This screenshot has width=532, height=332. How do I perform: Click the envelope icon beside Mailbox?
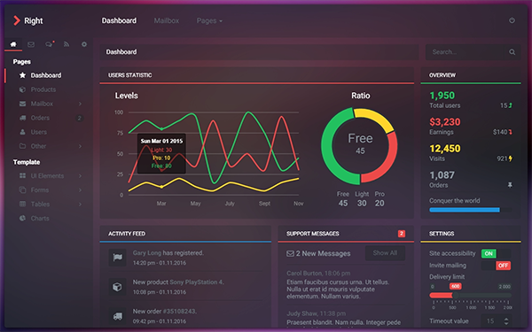coord(22,104)
